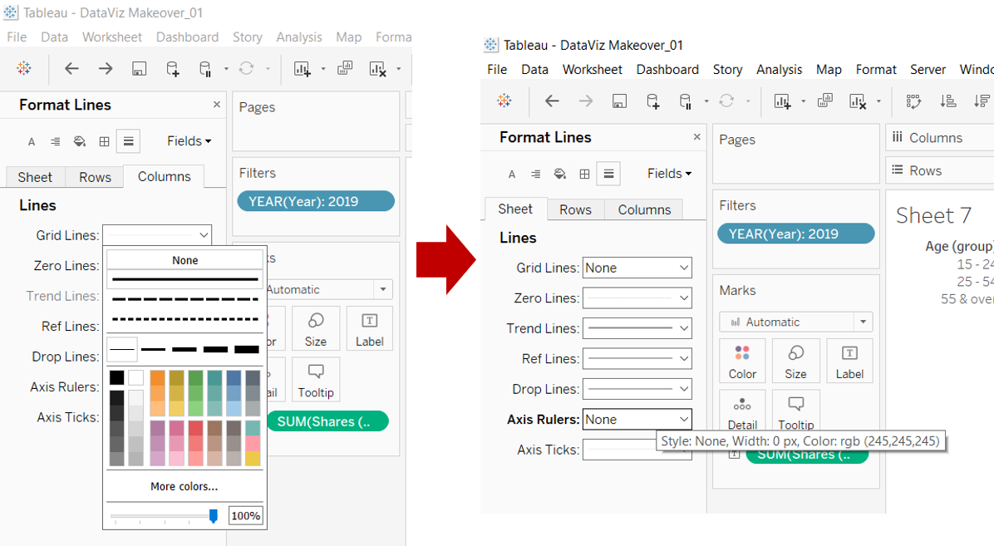Open Axis Rulers dropdown showing None
The width and height of the screenshot is (994, 546).
coord(637,420)
